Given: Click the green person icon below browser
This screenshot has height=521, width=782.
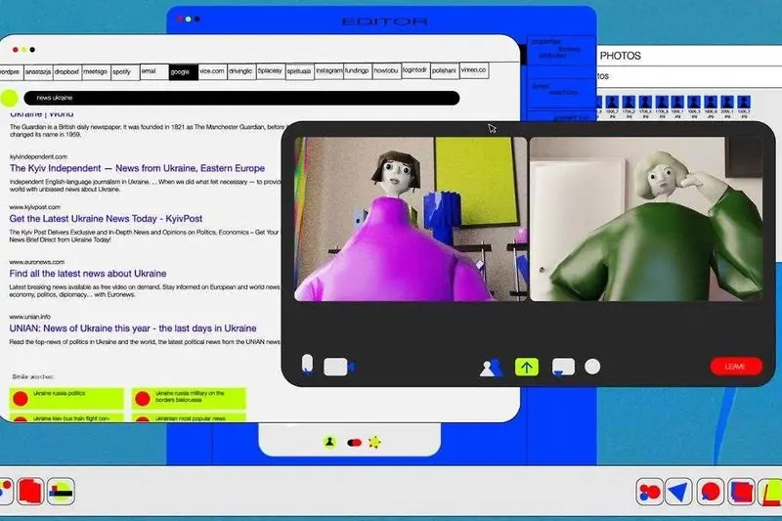Looking at the screenshot, I should click(x=329, y=442).
